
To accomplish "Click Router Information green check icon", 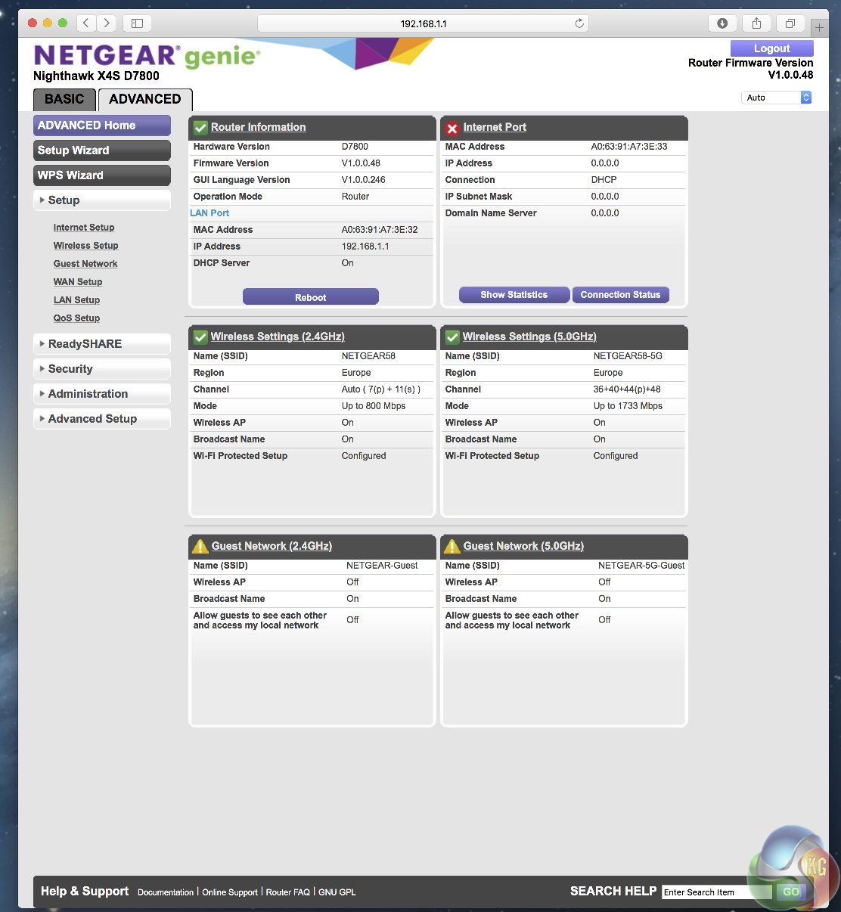I will pos(200,128).
